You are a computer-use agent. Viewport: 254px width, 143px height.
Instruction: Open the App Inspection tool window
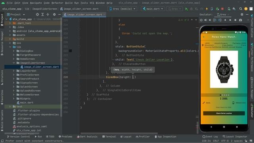(x=165, y=137)
